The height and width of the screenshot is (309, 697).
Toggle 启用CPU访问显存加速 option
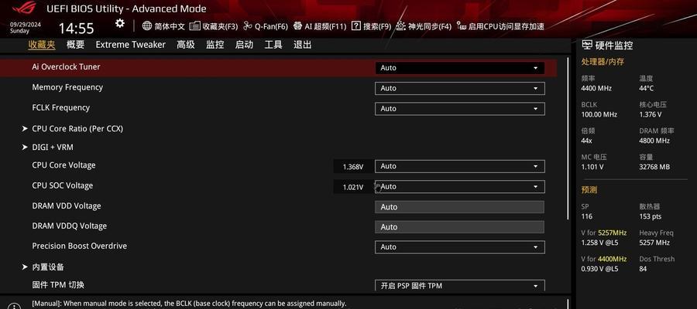(x=500, y=26)
